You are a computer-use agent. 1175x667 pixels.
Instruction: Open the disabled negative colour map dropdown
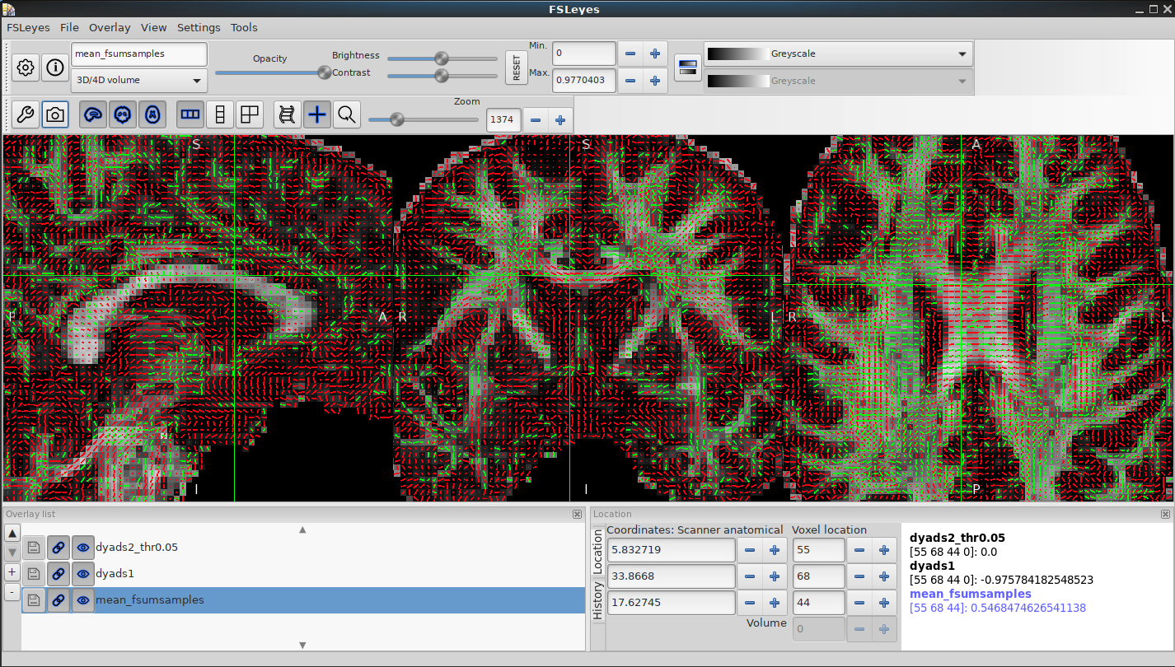point(838,81)
